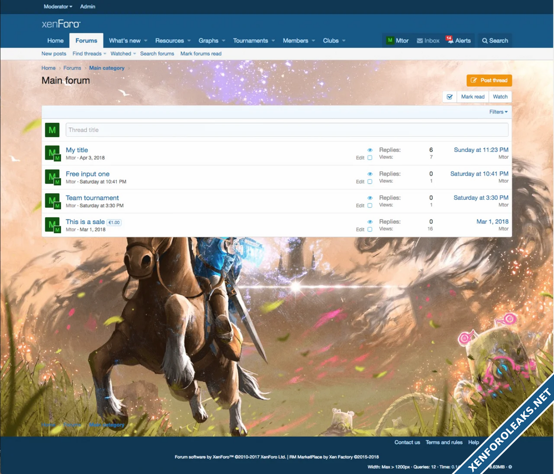
Task: Check the box for This is a sale
Action: click(x=370, y=230)
